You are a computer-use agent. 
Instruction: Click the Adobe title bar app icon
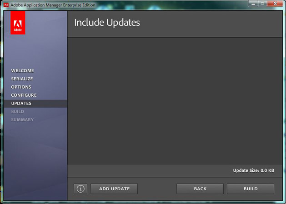click(x=6, y=5)
